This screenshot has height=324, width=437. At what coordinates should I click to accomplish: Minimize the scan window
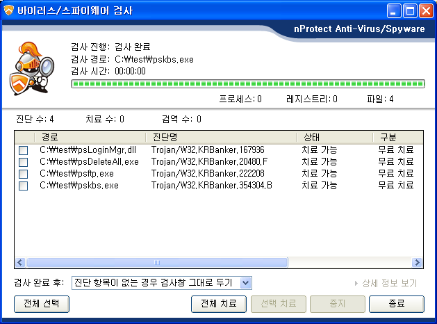(393, 11)
